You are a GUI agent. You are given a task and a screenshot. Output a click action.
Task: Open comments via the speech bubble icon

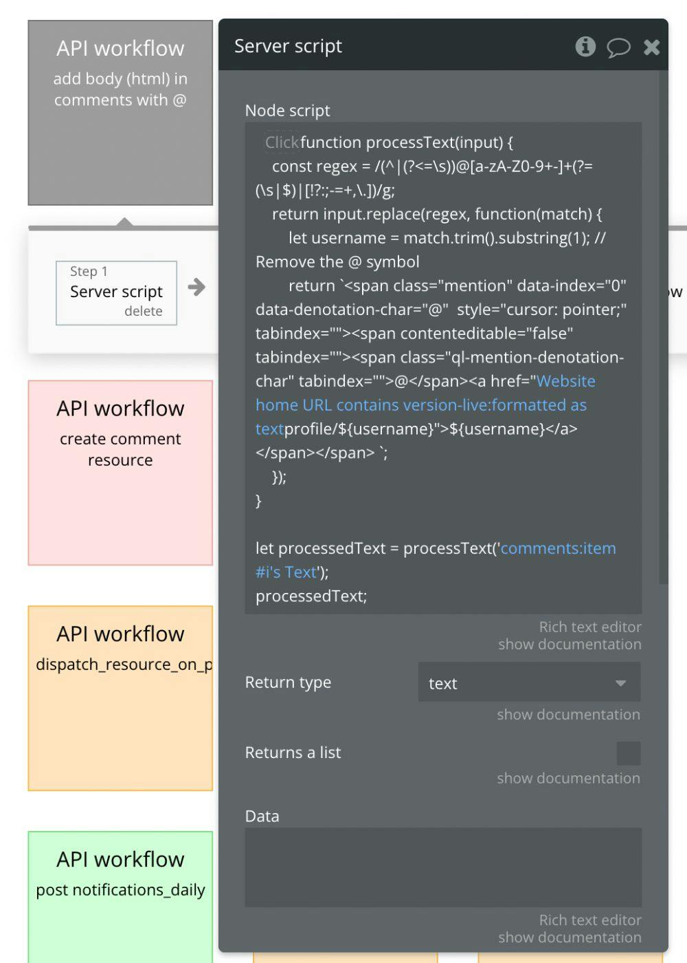tap(619, 47)
